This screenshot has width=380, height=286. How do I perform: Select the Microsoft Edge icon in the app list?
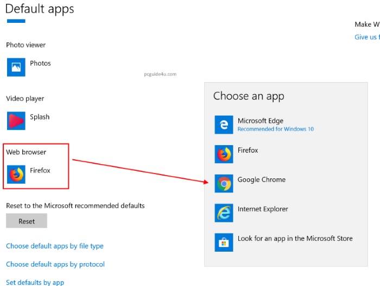[x=224, y=125]
